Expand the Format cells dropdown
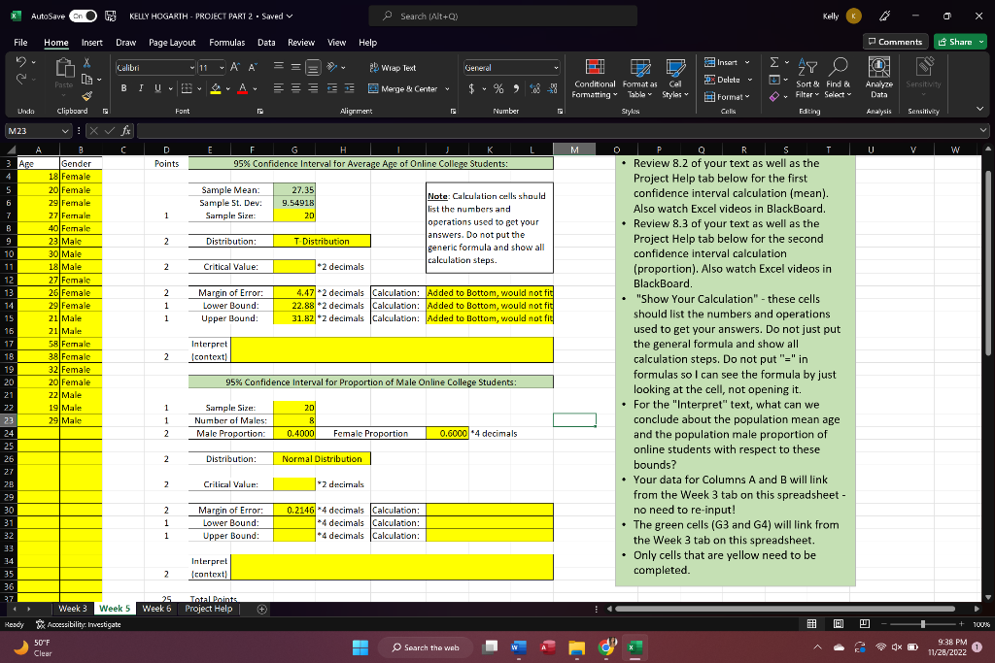The width and height of the screenshot is (995, 663). (x=727, y=97)
